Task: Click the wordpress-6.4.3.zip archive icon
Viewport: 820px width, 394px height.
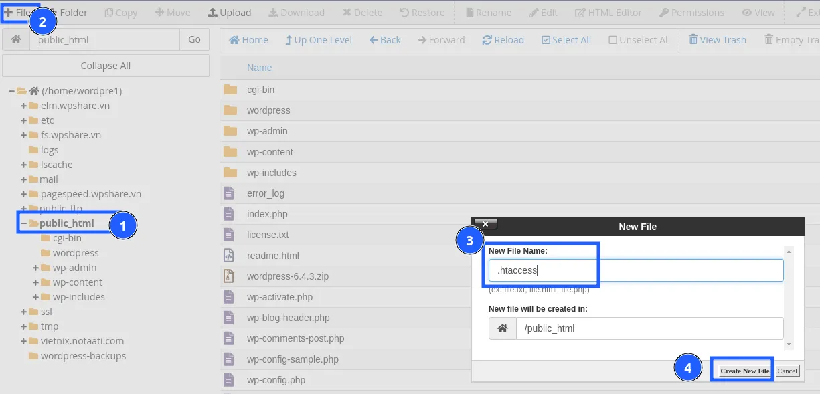Action: (229, 276)
